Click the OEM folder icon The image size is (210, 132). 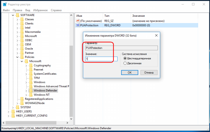(22, 44)
